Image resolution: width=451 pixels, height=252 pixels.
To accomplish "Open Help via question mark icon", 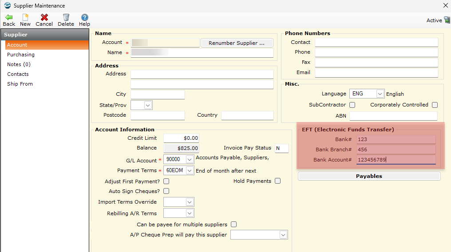I will click(x=84, y=17).
